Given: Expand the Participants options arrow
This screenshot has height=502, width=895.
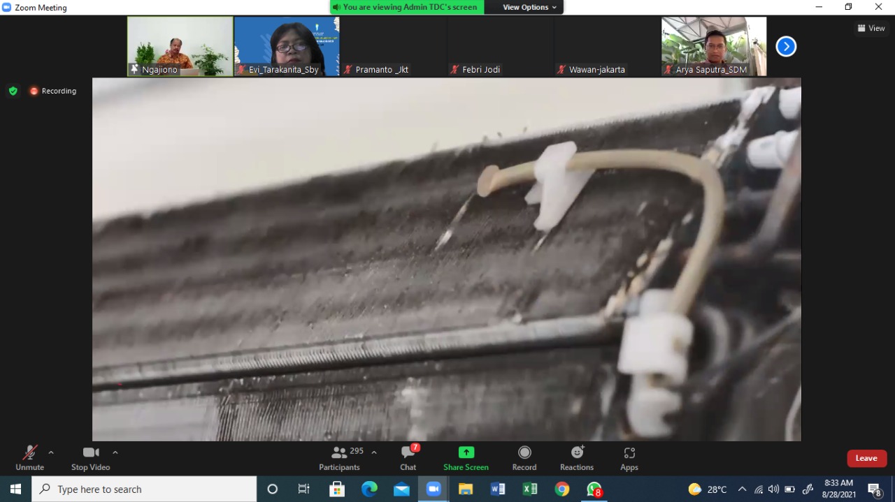Looking at the screenshot, I should pos(374,452).
